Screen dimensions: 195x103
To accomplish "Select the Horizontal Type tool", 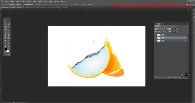I will pos(9,41).
